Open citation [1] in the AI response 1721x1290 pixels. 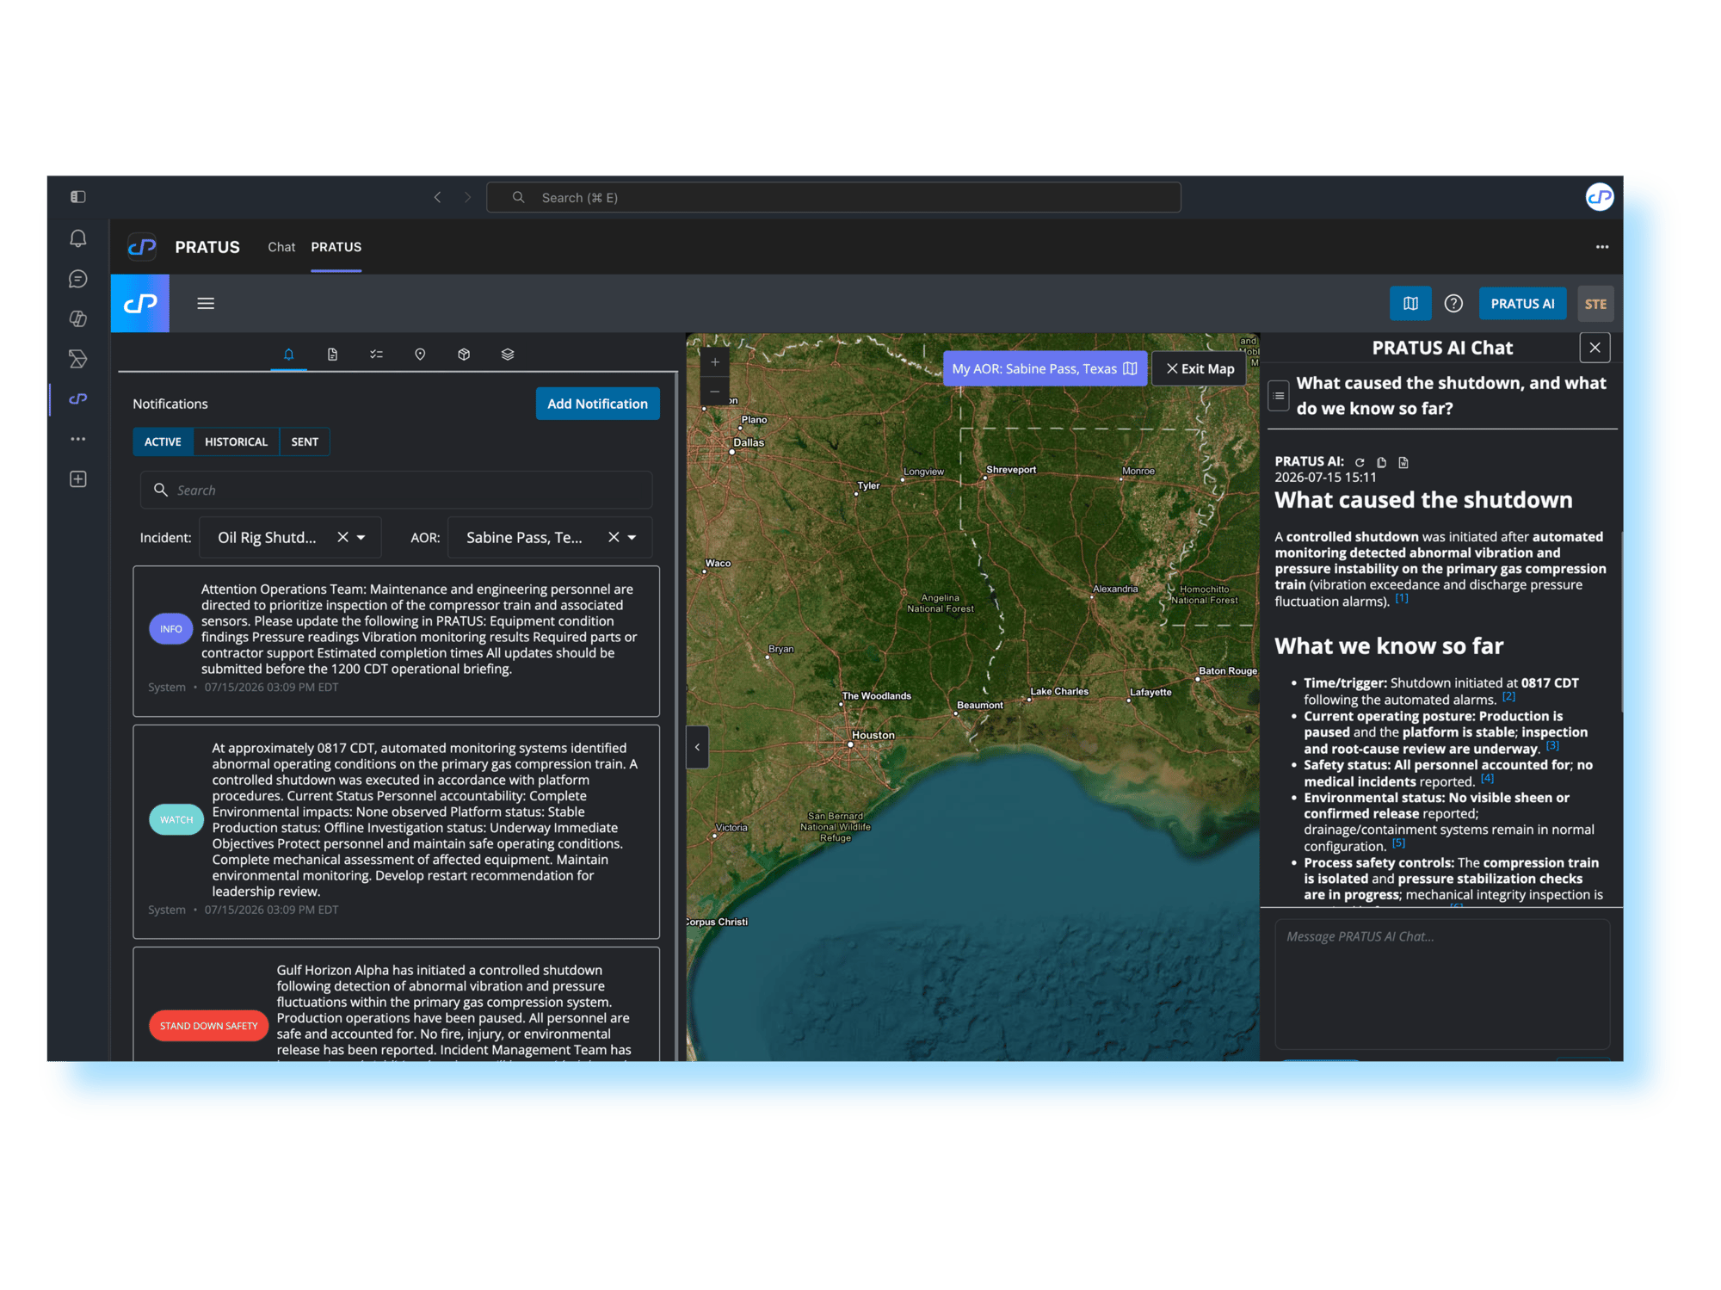click(x=1402, y=598)
